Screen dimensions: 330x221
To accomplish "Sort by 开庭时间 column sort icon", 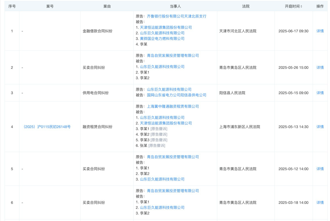I will [x=301, y=7].
